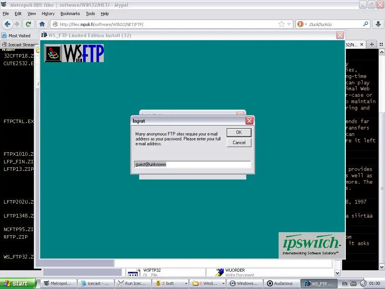Close the WS_FTP Limited Edition Install window
Image resolution: width=385 pixels, height=289 pixels.
340,35
